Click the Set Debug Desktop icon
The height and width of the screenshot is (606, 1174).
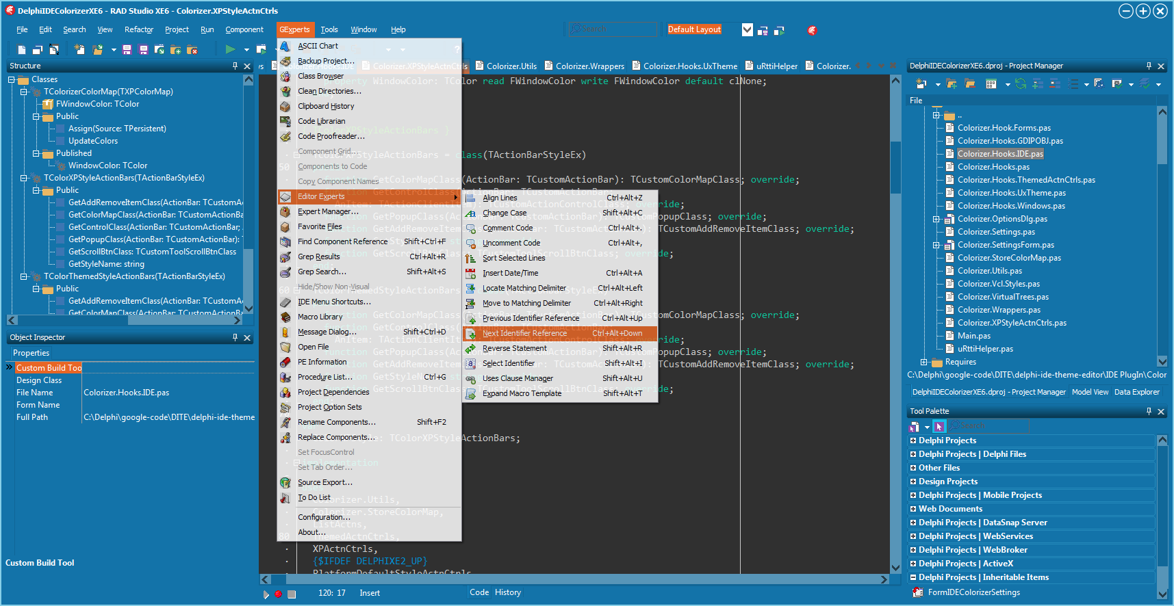[779, 30]
